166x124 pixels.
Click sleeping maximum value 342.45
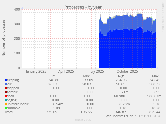tap(155, 80)
